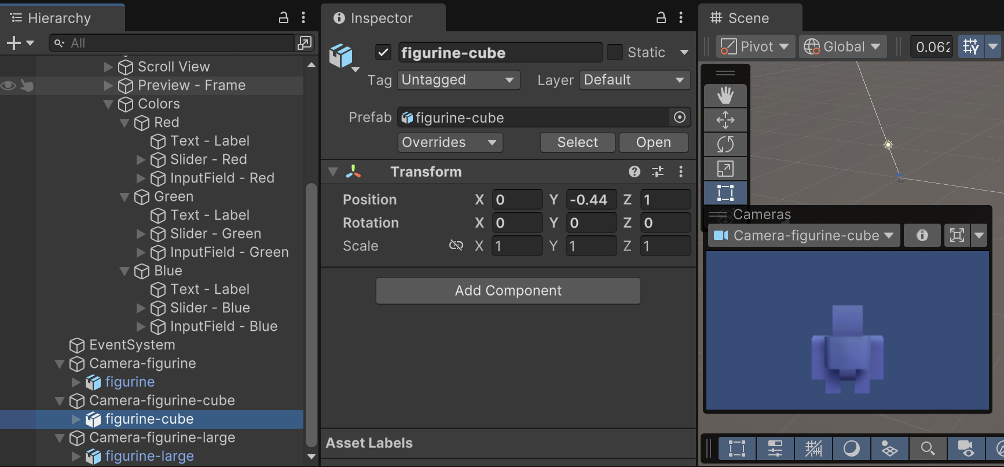This screenshot has height=467, width=1004.
Task: Click the prefab Open button
Action: tap(653, 143)
